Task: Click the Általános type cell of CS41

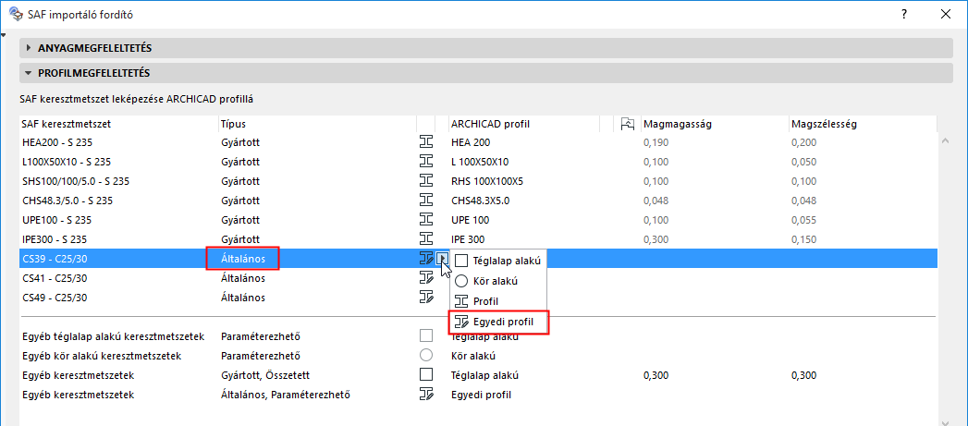Action: (x=242, y=278)
